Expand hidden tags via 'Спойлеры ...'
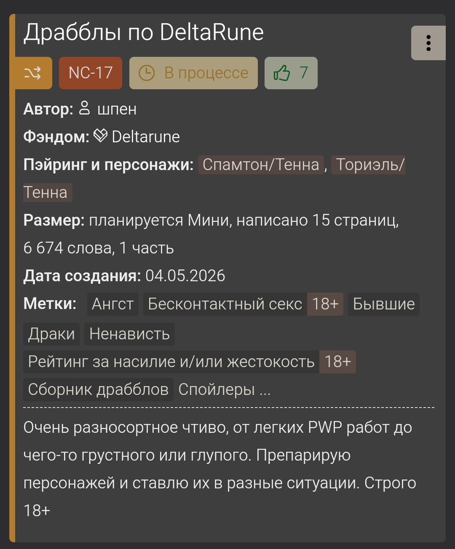Viewport: 455px width, 549px height. 224,390
